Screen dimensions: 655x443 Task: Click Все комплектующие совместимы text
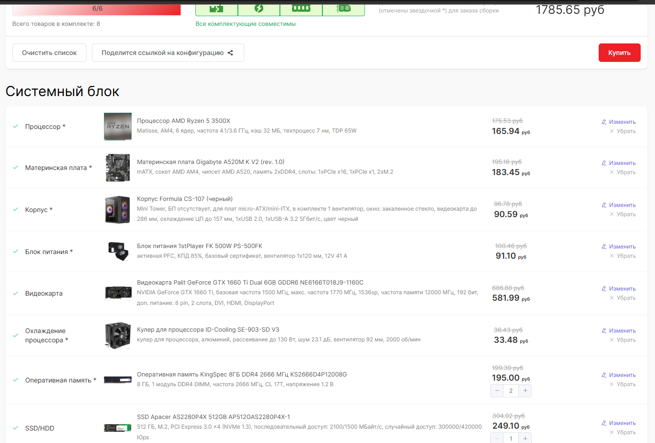(245, 24)
